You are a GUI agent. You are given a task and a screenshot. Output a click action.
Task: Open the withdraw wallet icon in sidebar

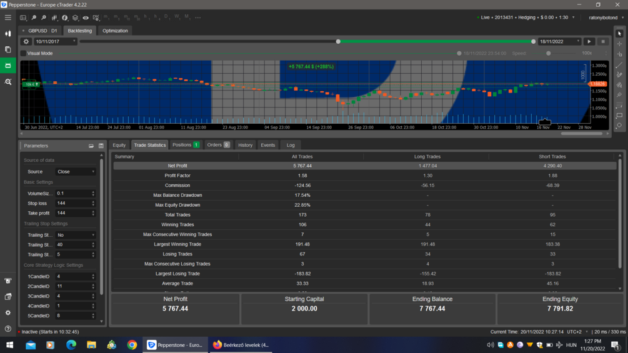coord(8,297)
